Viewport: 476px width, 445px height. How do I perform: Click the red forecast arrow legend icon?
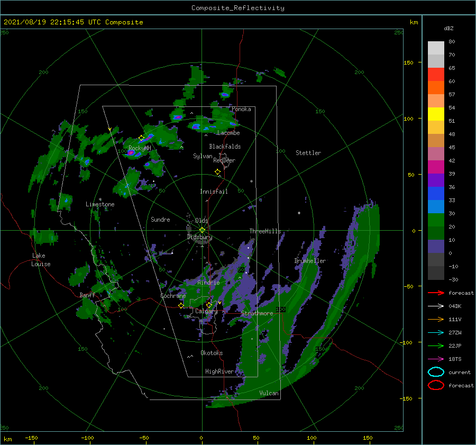click(x=436, y=293)
